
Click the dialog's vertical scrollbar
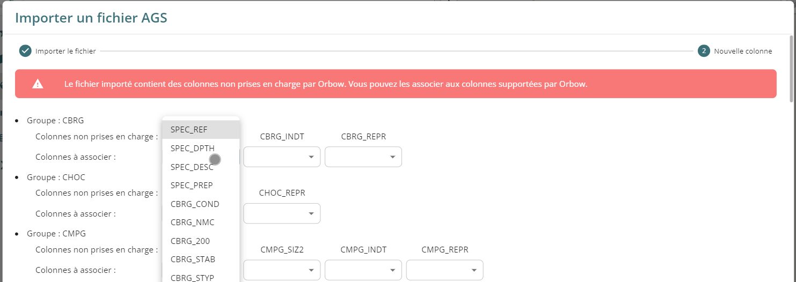(792, 69)
